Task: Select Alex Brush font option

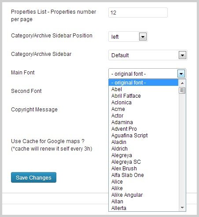Action: pyautogui.click(x=144, y=169)
